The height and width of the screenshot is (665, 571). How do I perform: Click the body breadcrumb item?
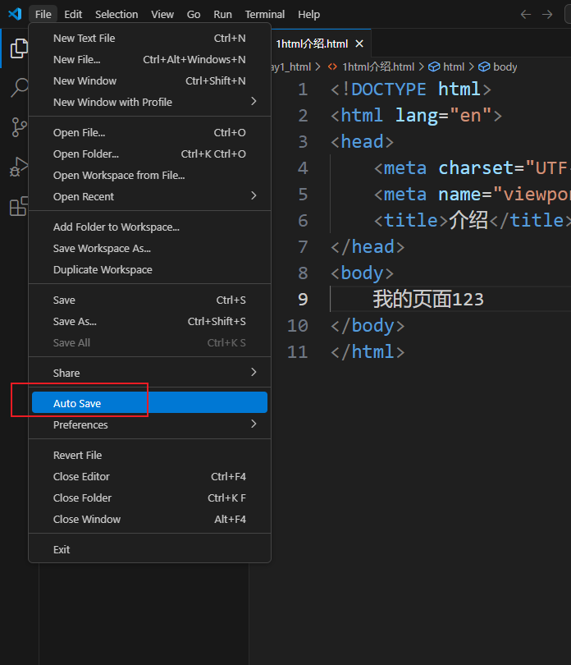(505, 66)
